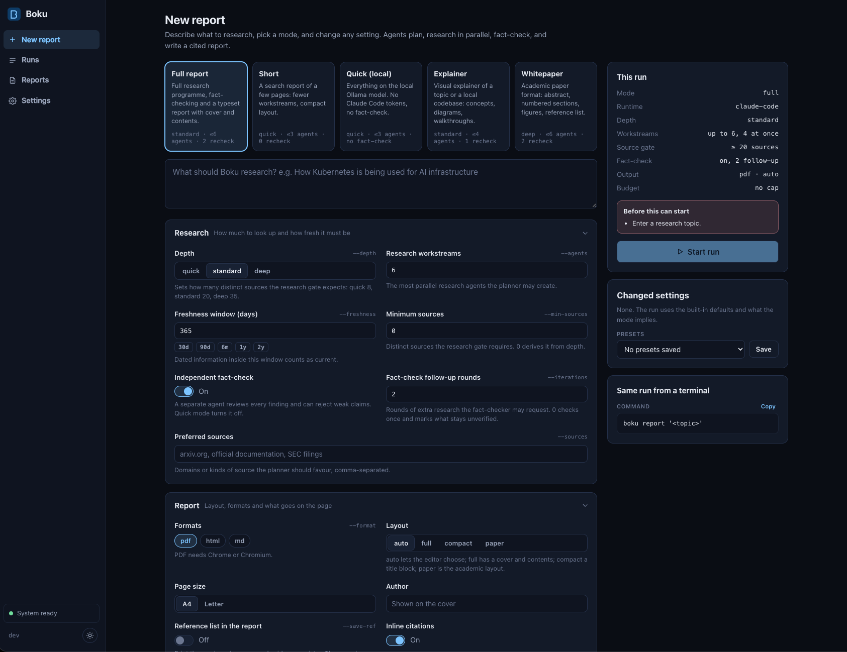847x652 pixels.
Task: Choose the Whitepaper mode card
Action: [x=556, y=106]
